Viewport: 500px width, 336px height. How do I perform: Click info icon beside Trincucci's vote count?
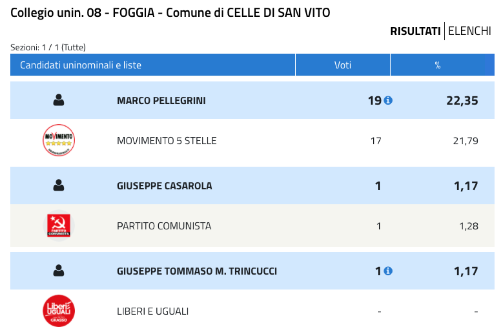tap(388, 271)
